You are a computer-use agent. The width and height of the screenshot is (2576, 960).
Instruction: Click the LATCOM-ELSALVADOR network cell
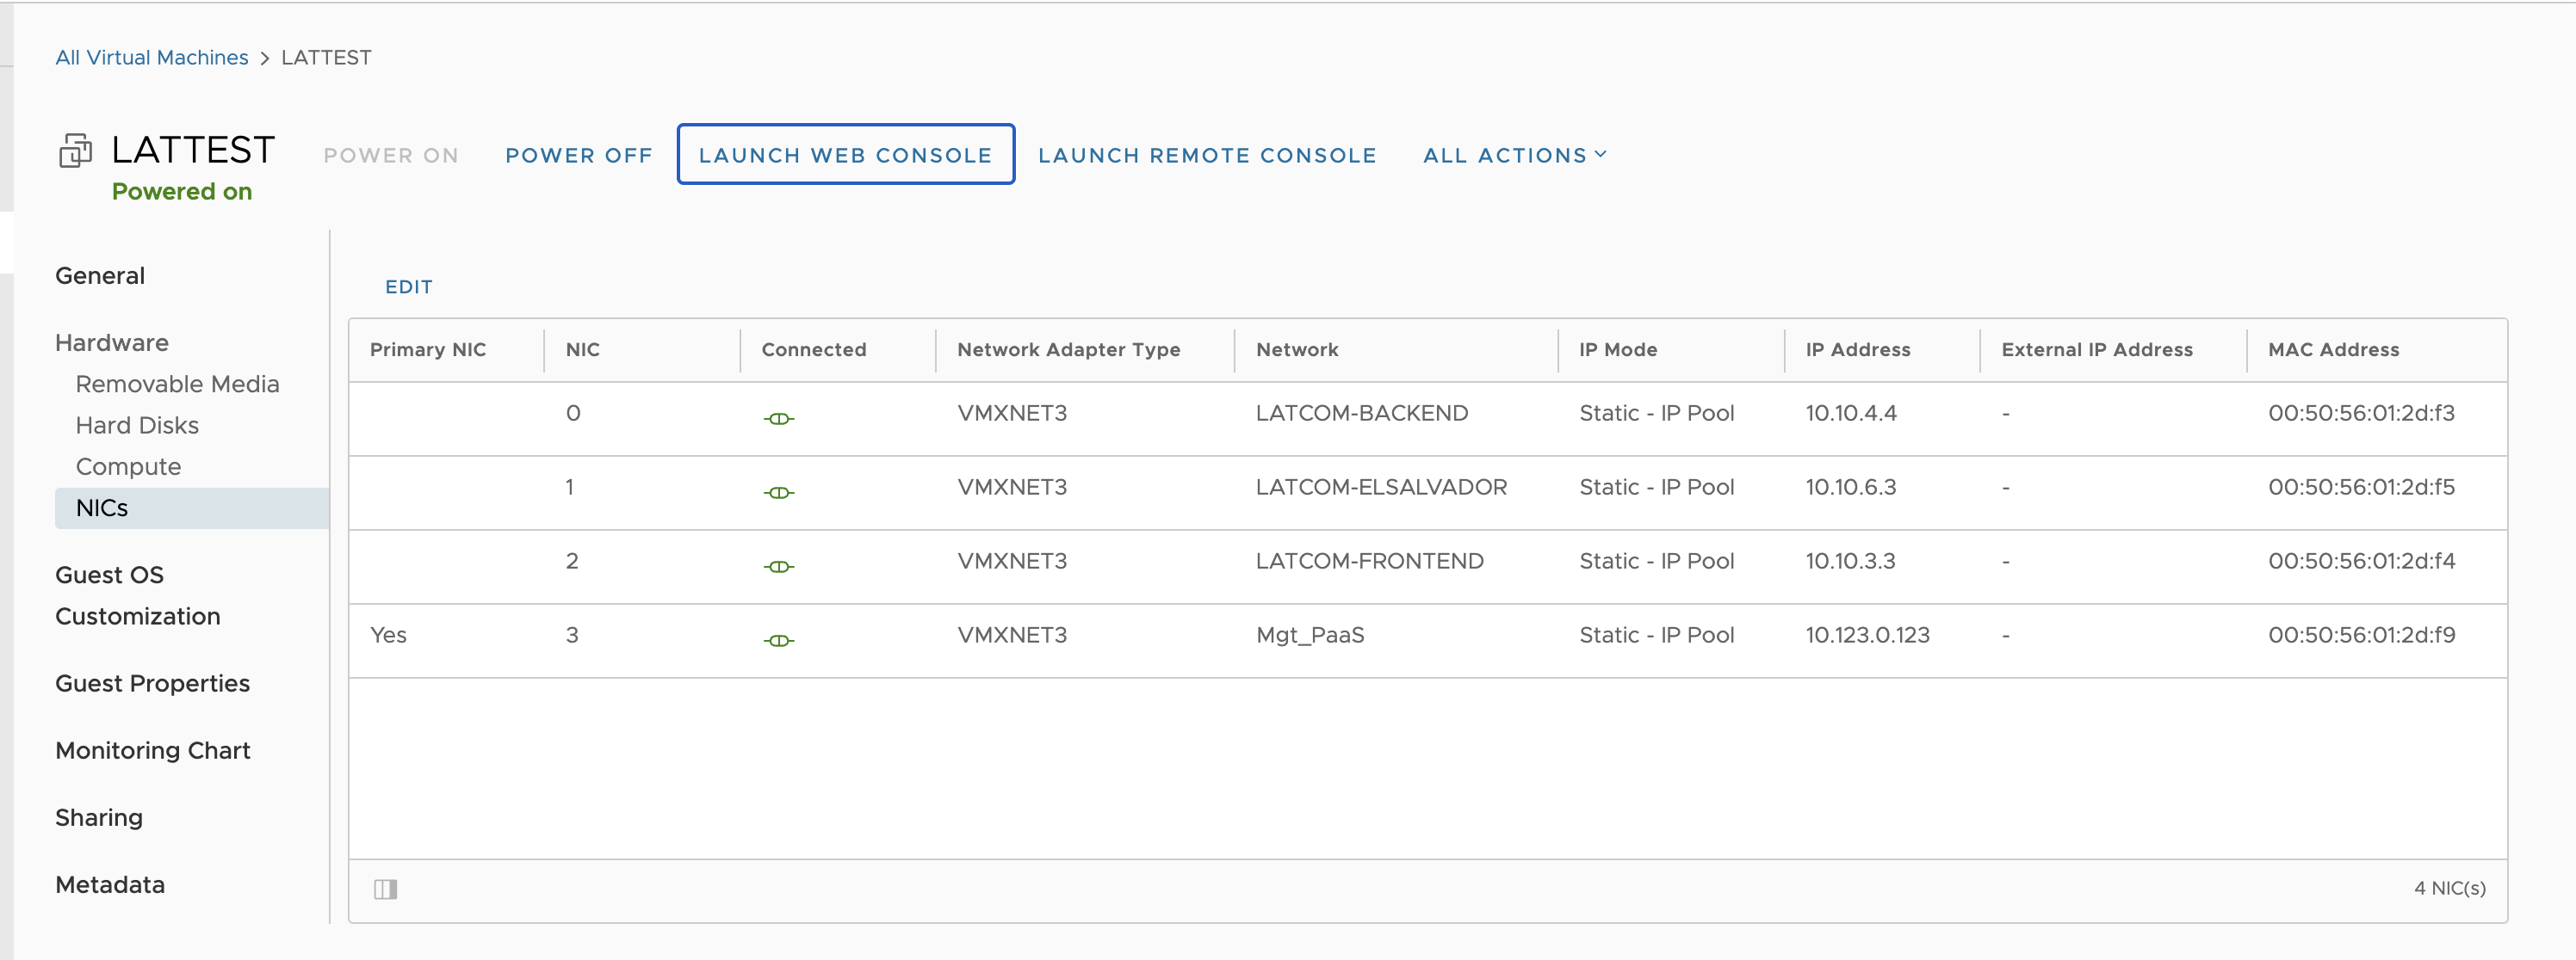click(1381, 487)
